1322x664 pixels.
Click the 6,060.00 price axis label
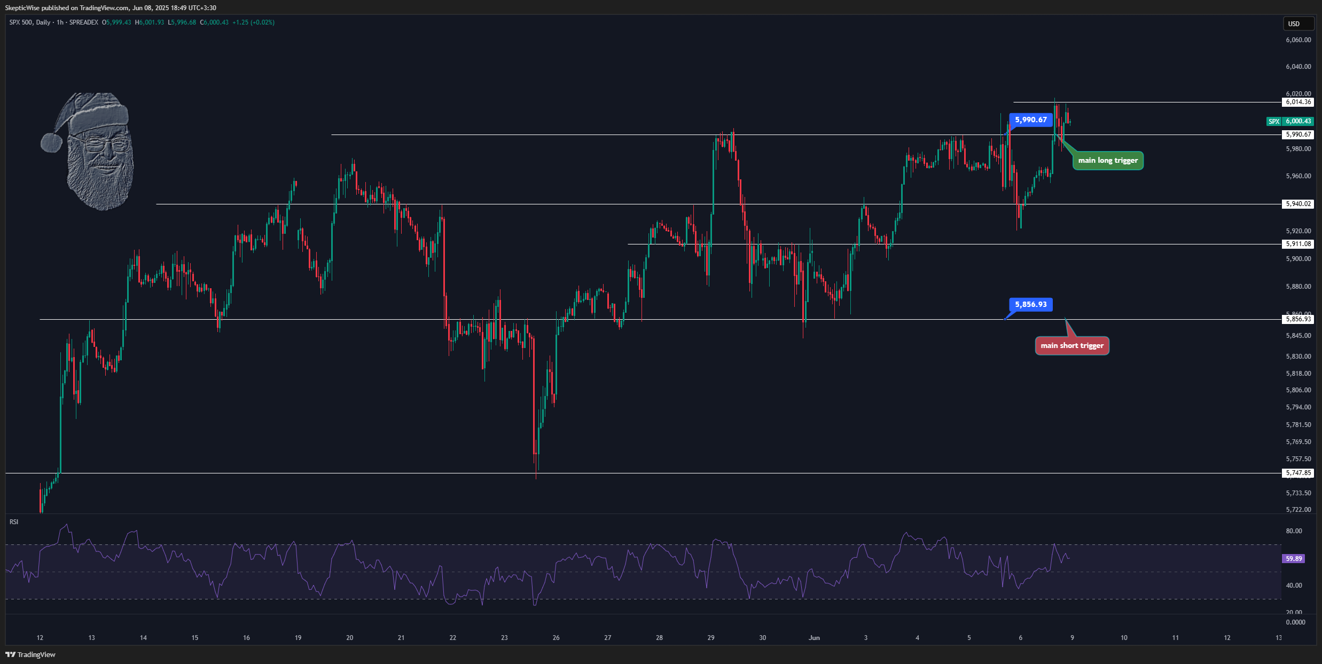[x=1298, y=40]
